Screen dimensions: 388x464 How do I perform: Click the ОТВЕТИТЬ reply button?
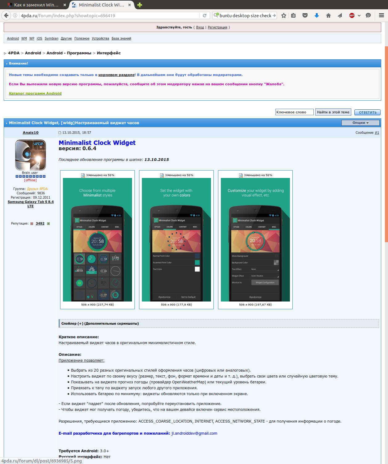[367, 112]
